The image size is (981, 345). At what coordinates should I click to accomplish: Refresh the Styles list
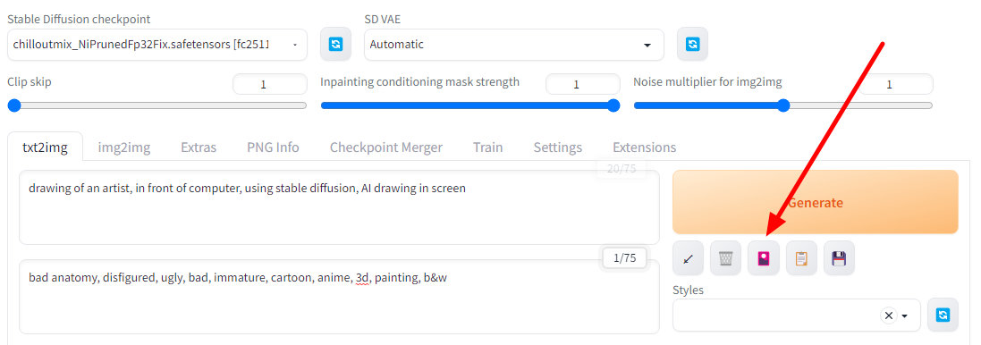click(943, 315)
